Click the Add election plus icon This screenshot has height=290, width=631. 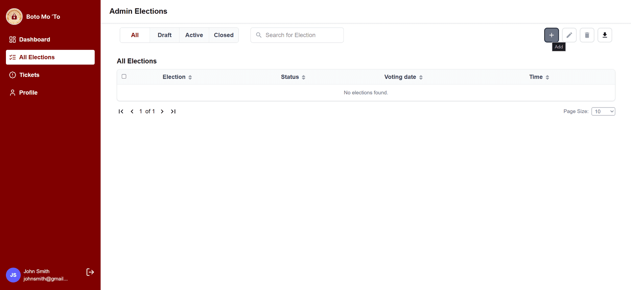(551, 35)
